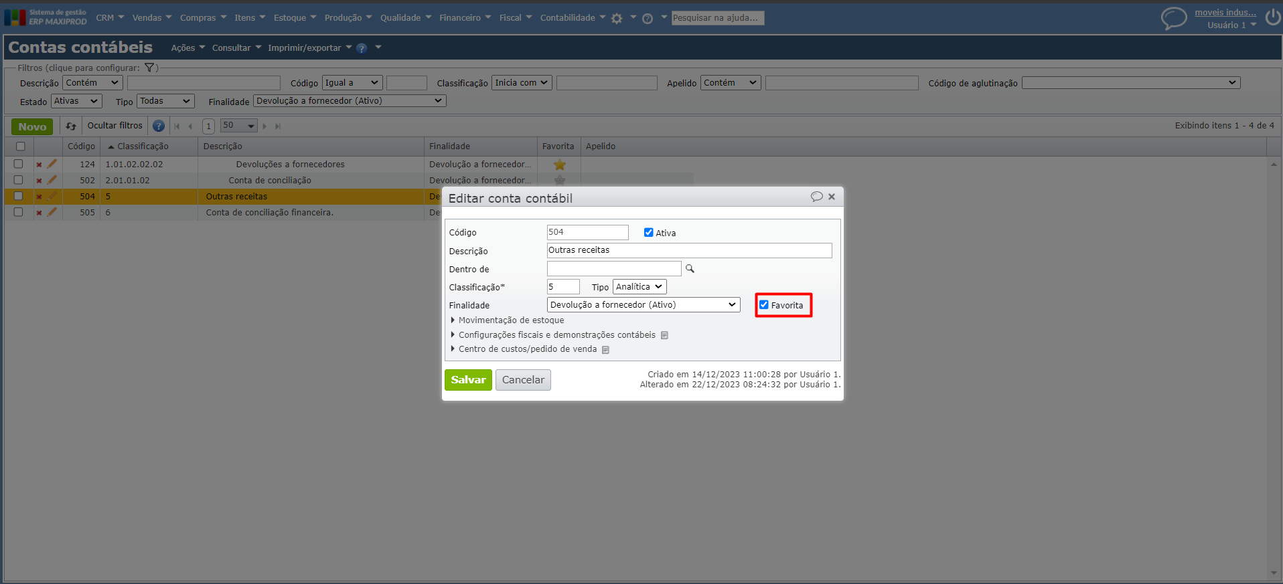Check the row checkbox for account 504

tap(18, 196)
